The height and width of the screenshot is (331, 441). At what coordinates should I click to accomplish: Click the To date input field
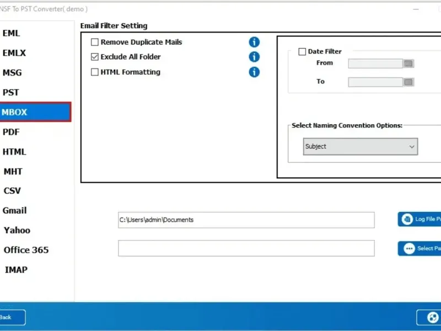[375, 82]
